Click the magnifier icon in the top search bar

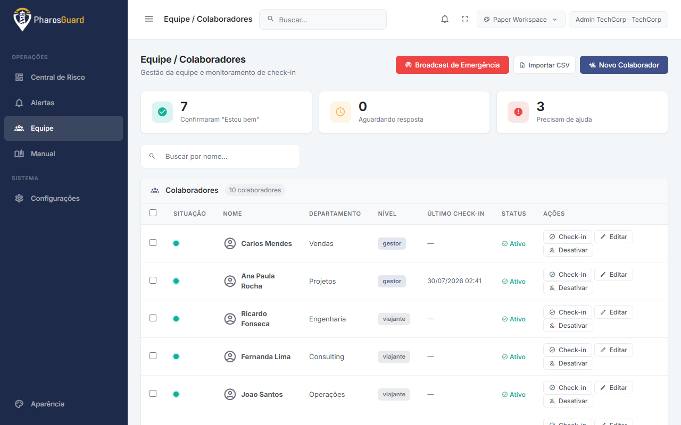click(x=271, y=19)
